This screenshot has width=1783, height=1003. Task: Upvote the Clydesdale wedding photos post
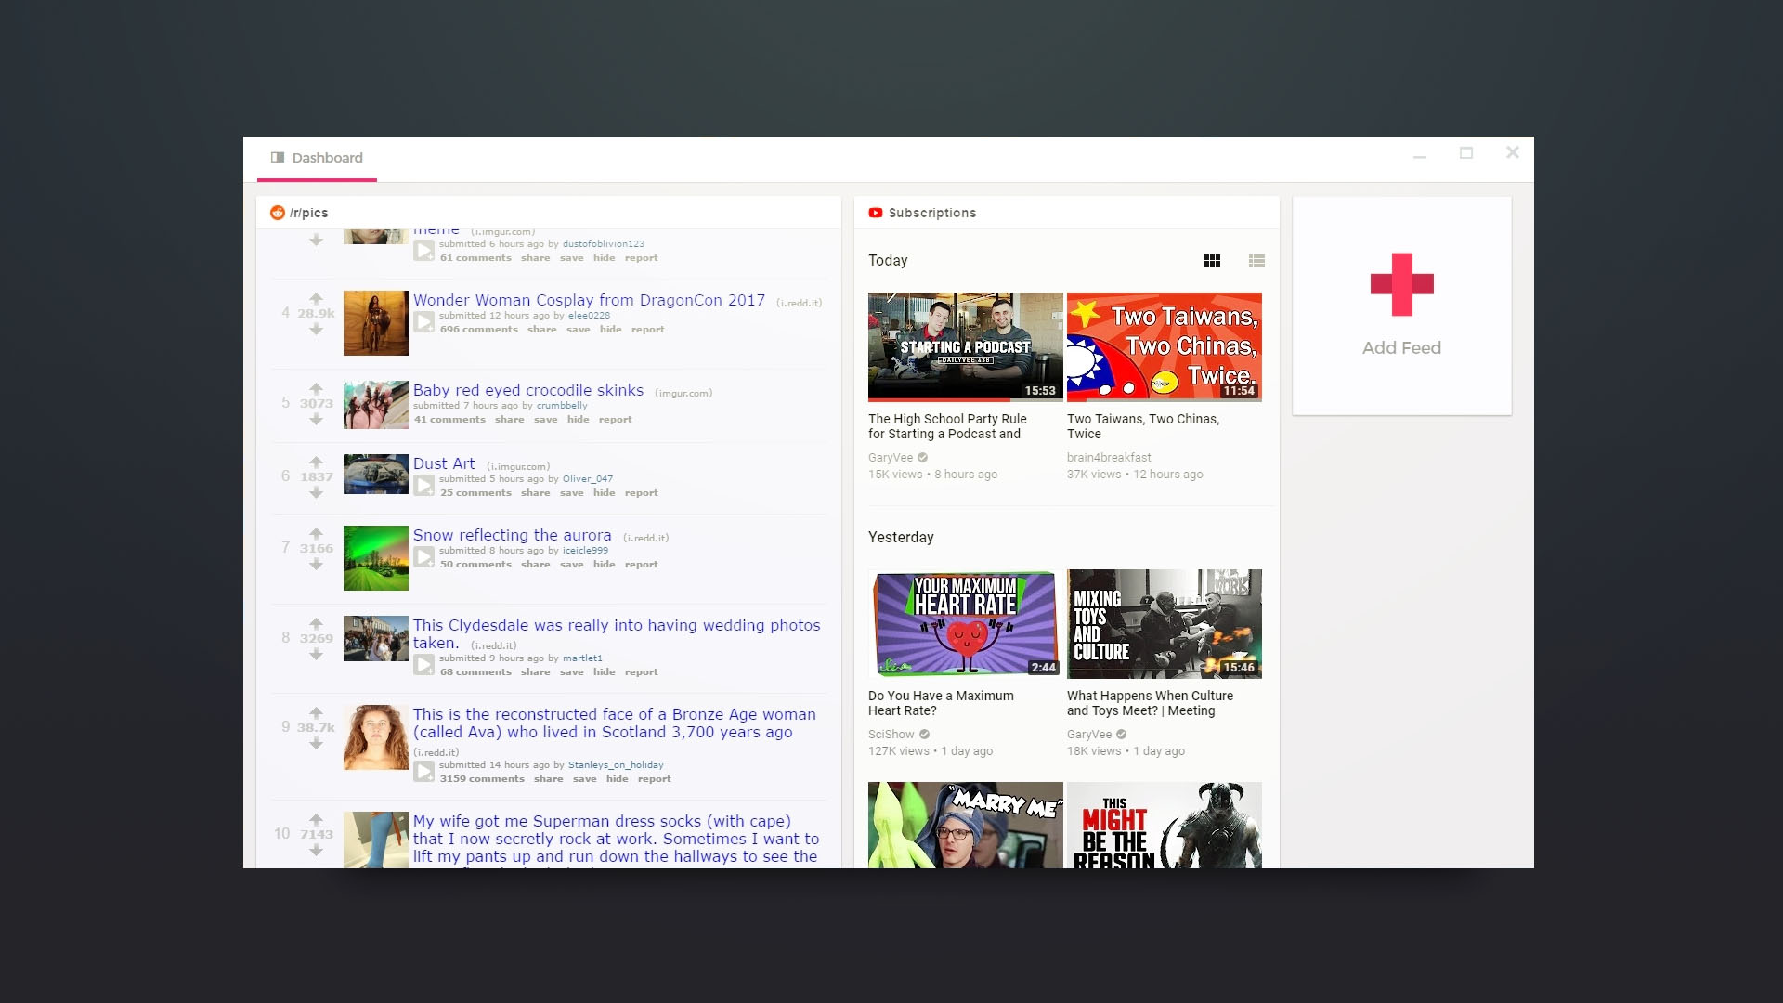pyautogui.click(x=316, y=623)
